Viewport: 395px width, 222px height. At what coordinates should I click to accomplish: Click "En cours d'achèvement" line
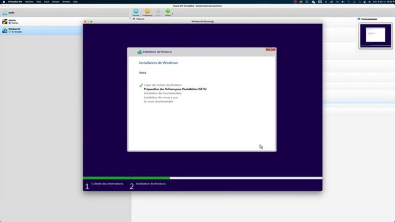[x=158, y=102]
